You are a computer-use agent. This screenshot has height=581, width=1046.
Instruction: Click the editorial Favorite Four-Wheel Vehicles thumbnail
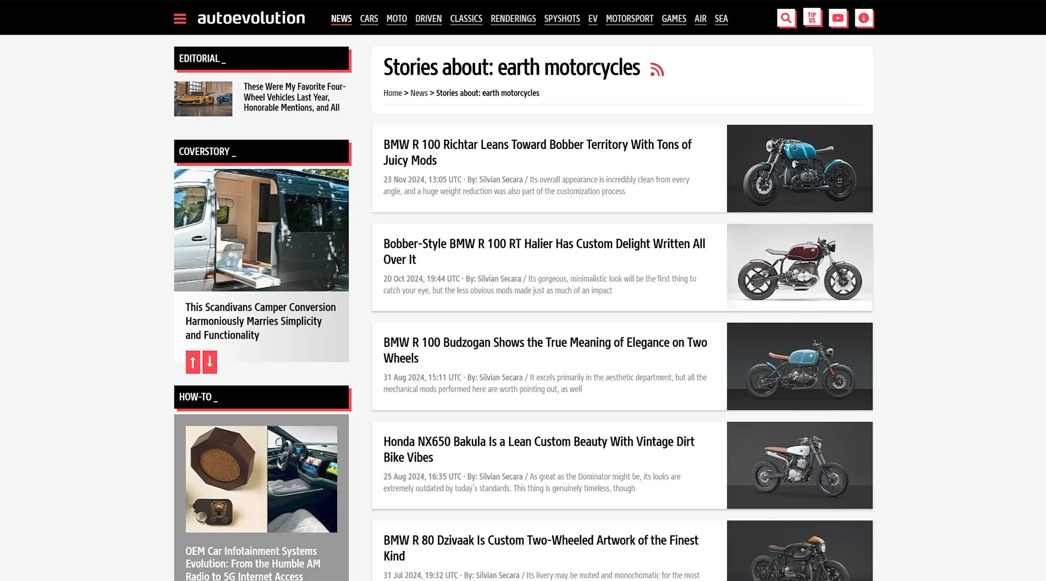(x=203, y=99)
